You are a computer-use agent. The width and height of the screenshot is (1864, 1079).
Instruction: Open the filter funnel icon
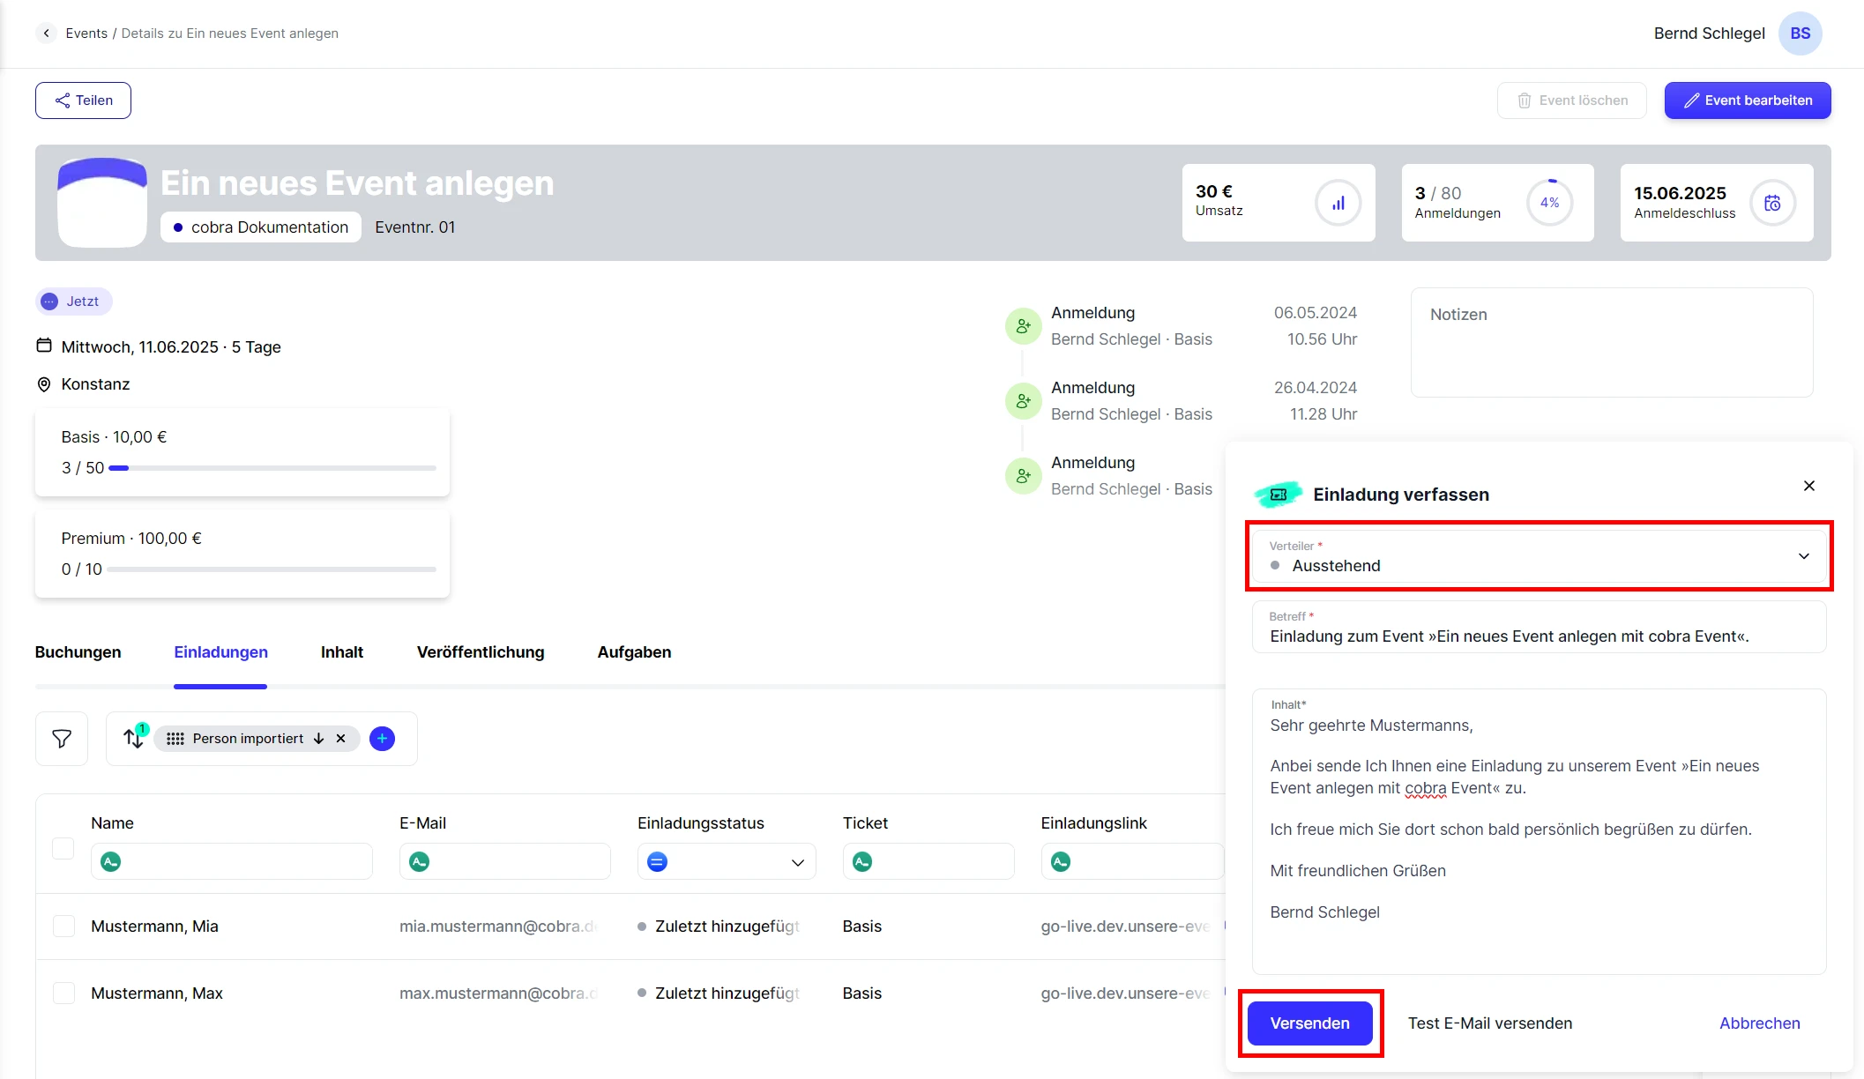pyautogui.click(x=62, y=739)
